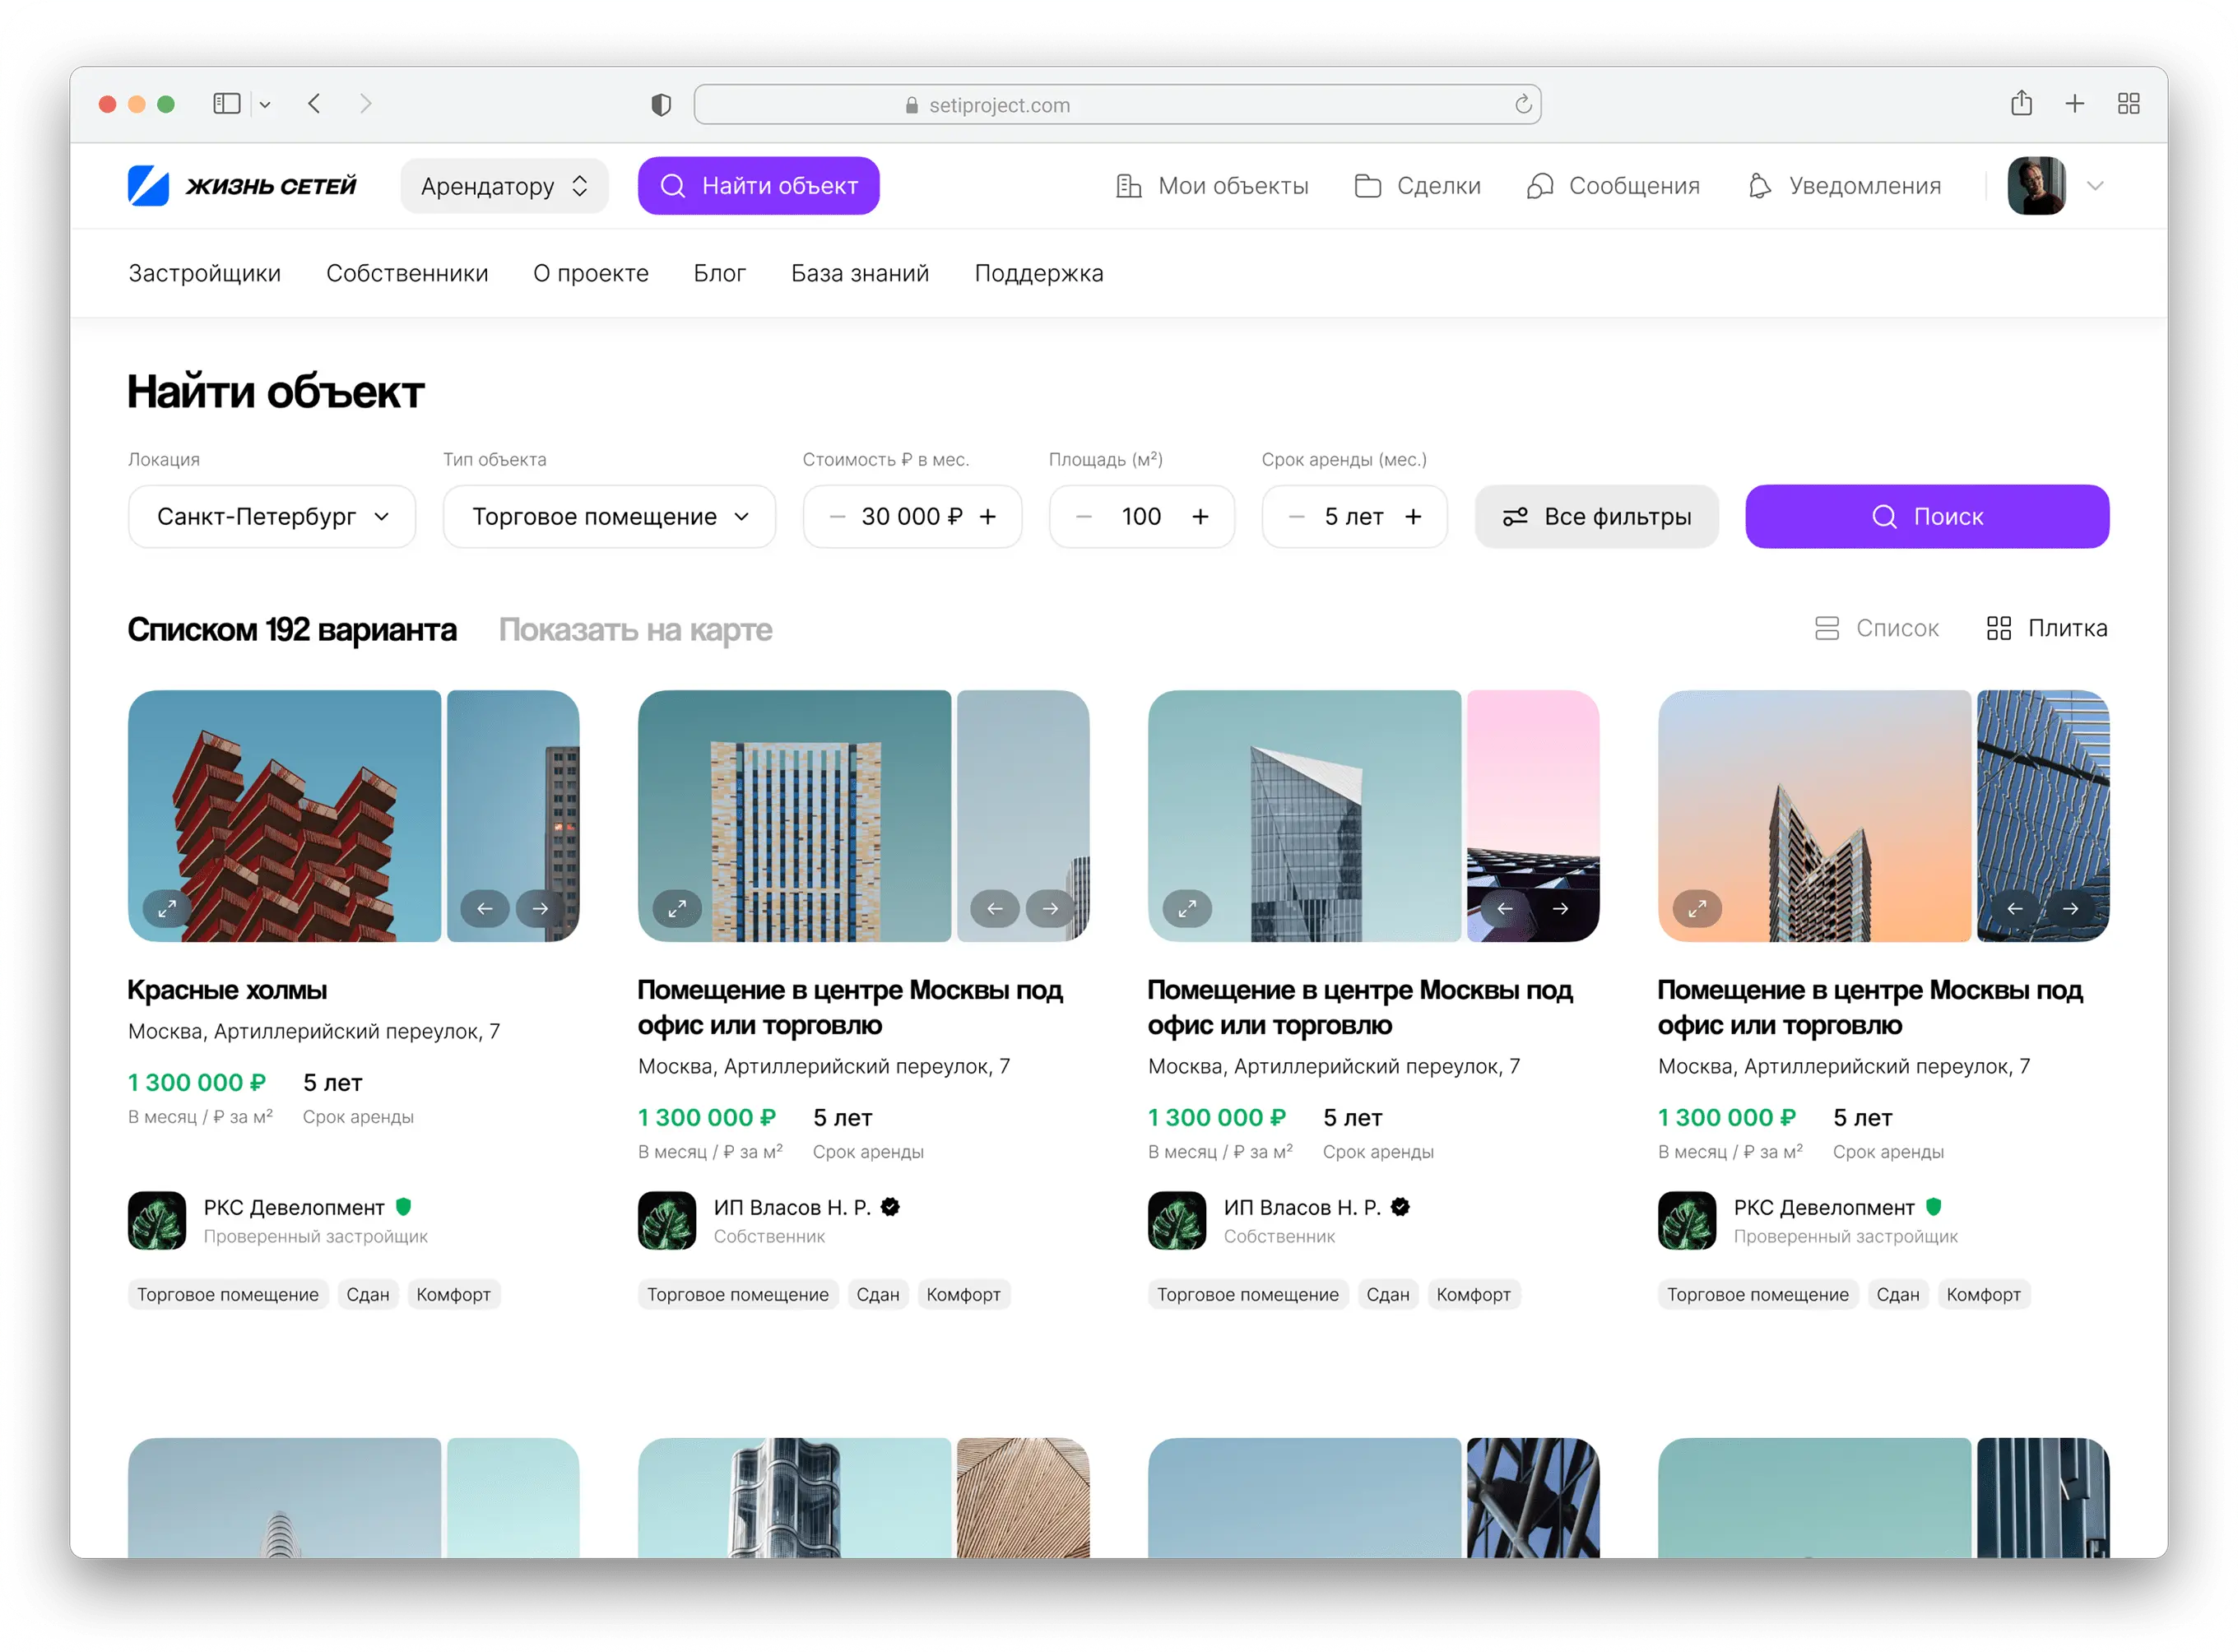
Task: Open the Застройщики menu item
Action: tap(204, 273)
